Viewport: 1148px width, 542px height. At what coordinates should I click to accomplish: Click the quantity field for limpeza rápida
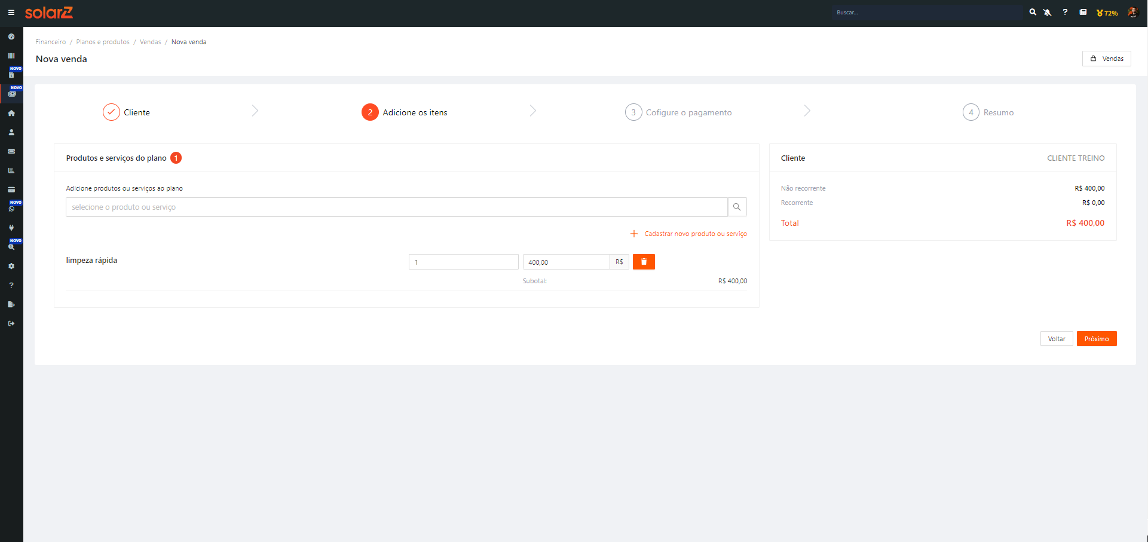coord(463,262)
